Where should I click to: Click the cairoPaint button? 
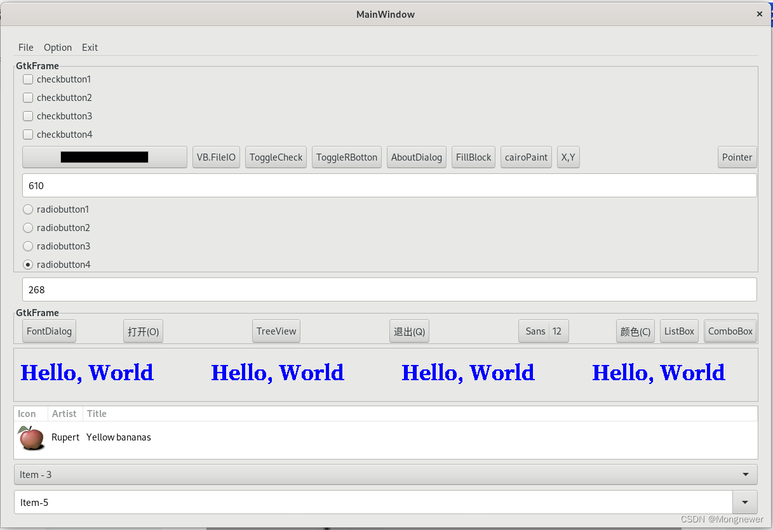coord(526,157)
